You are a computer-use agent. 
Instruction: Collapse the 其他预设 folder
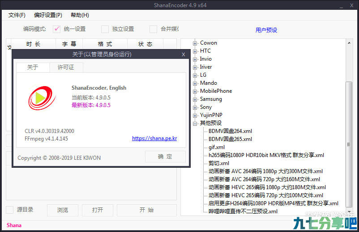(195, 124)
